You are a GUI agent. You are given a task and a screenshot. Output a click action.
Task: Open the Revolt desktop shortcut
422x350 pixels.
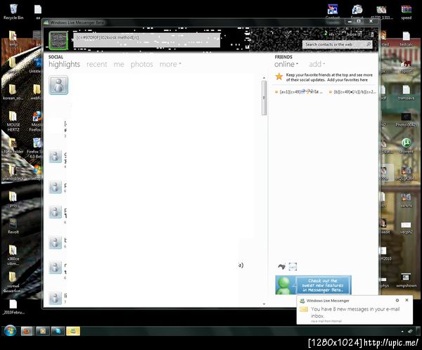pyautogui.click(x=13, y=226)
